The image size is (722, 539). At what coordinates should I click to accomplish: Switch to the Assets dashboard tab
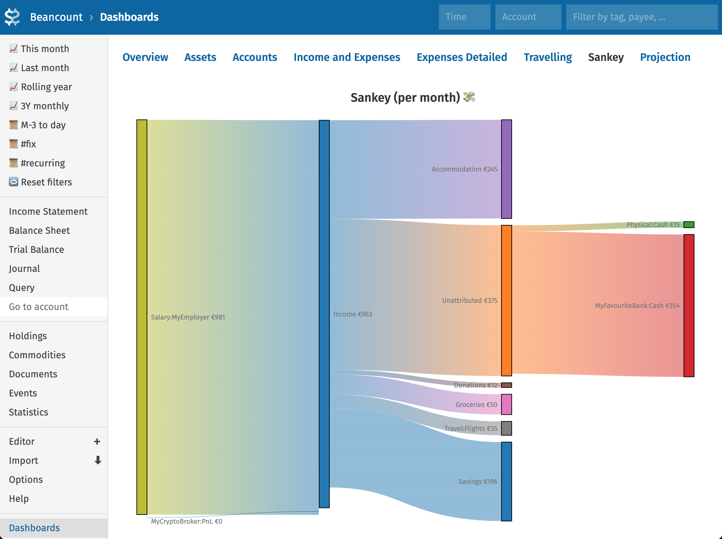(200, 57)
